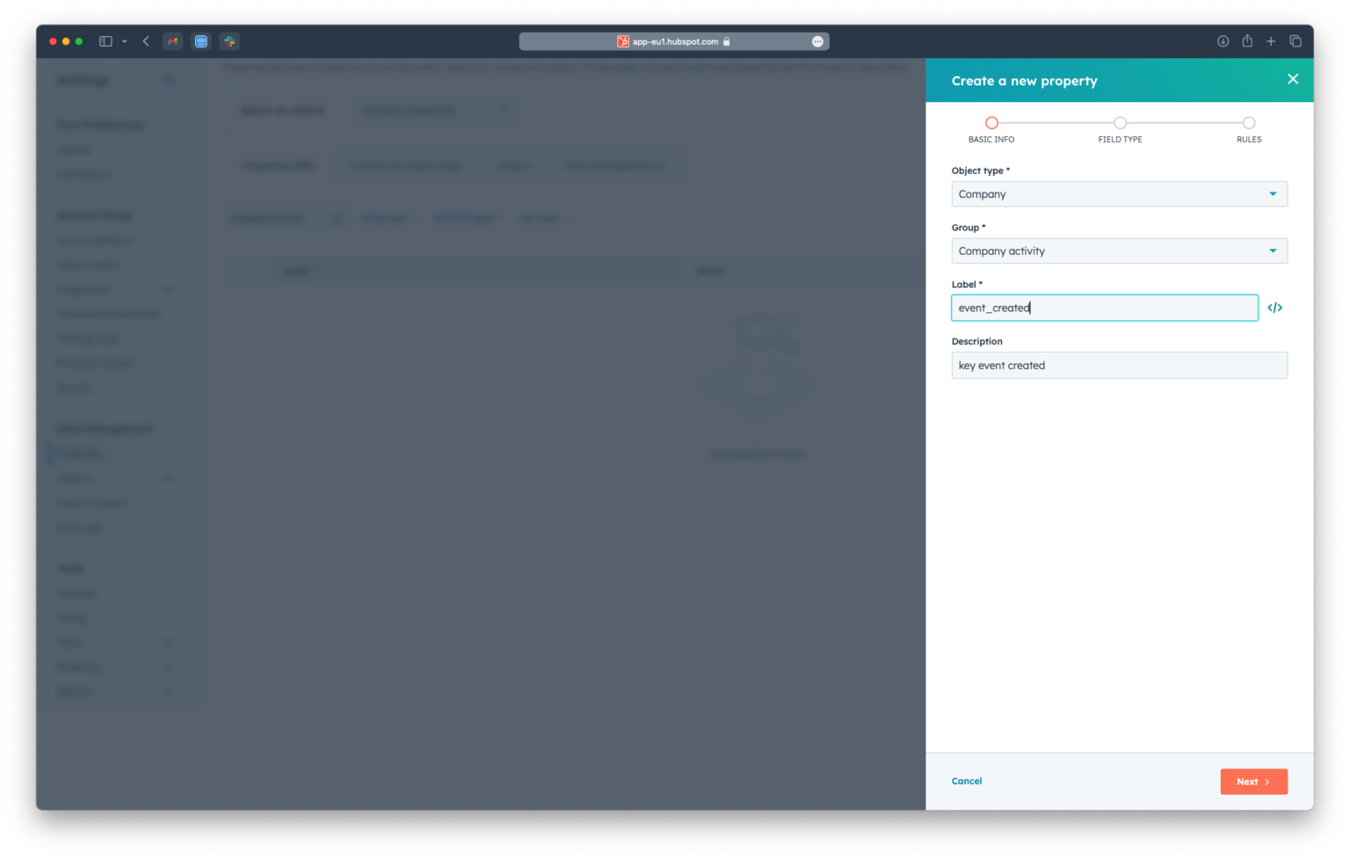The height and width of the screenshot is (858, 1350).
Task: Select the BASIC INFO step circle
Action: (992, 123)
